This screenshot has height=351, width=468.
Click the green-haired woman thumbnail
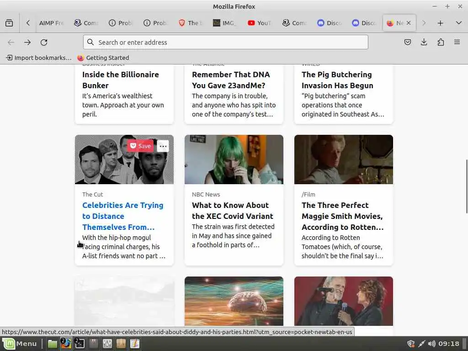234,160
